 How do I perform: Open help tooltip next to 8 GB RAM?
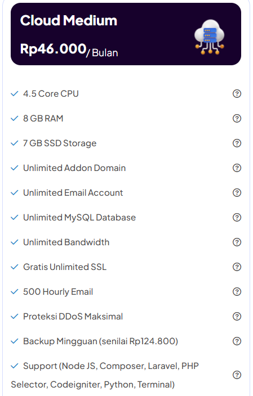coord(237,119)
